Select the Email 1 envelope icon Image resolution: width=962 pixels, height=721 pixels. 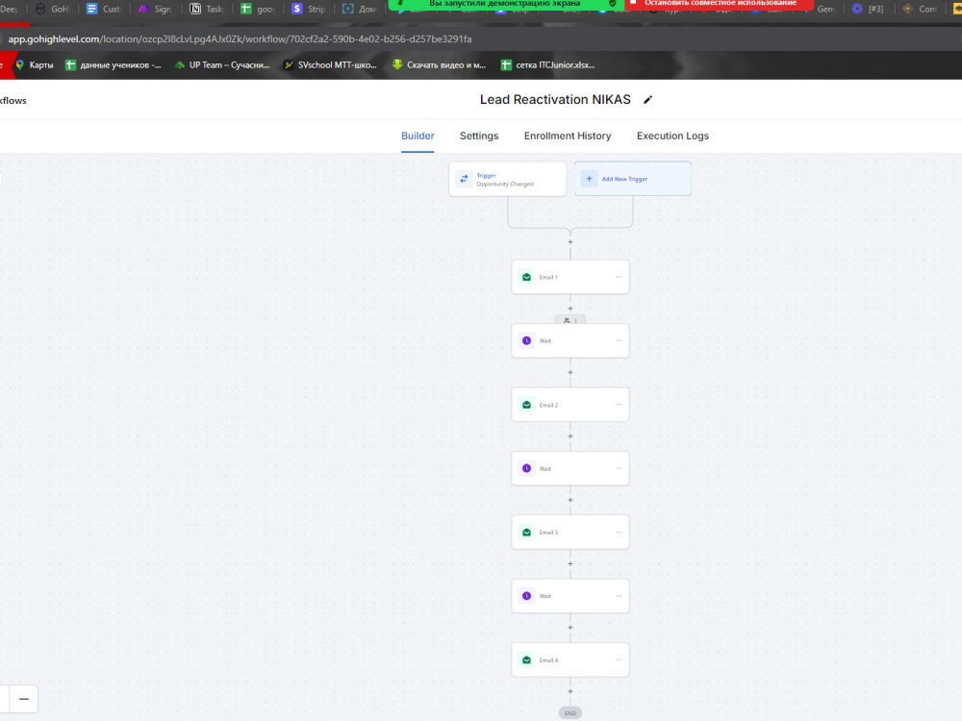pyautogui.click(x=526, y=277)
